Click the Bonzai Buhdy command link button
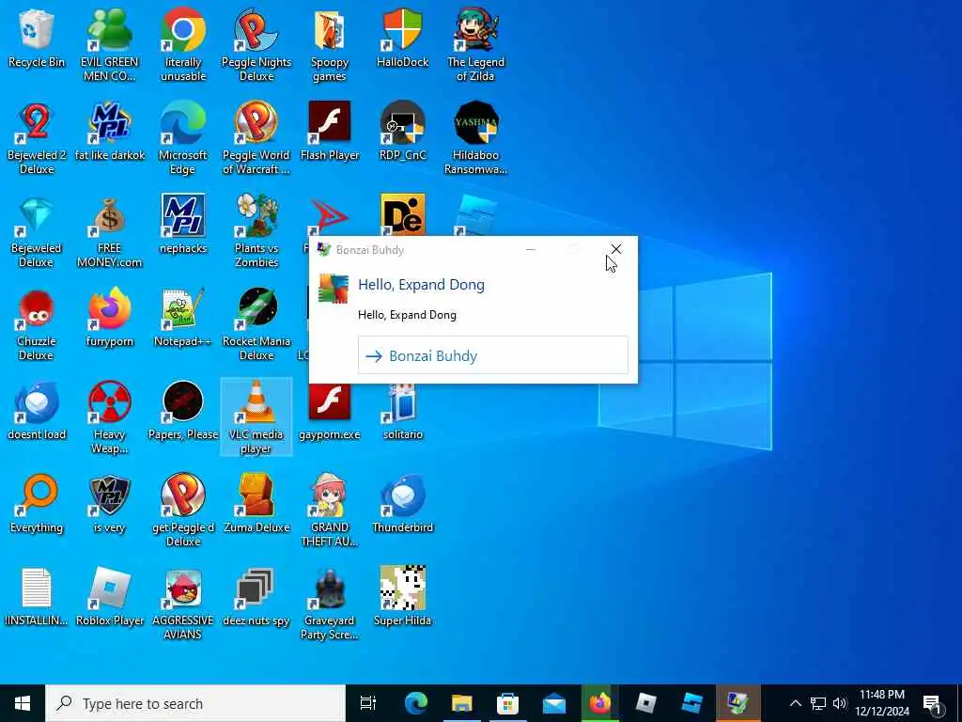The width and height of the screenshot is (962, 722). pos(492,354)
